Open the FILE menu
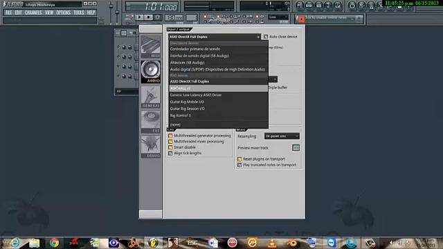The height and width of the screenshot is (249, 443). [x=8, y=12]
